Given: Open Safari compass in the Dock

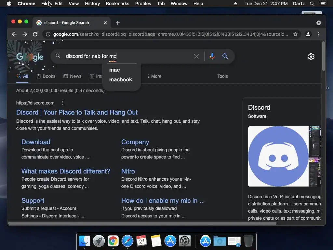Looking at the screenshot, I should (127, 241).
